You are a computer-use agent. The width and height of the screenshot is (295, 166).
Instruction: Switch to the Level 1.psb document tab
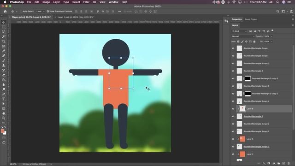pos(76,17)
